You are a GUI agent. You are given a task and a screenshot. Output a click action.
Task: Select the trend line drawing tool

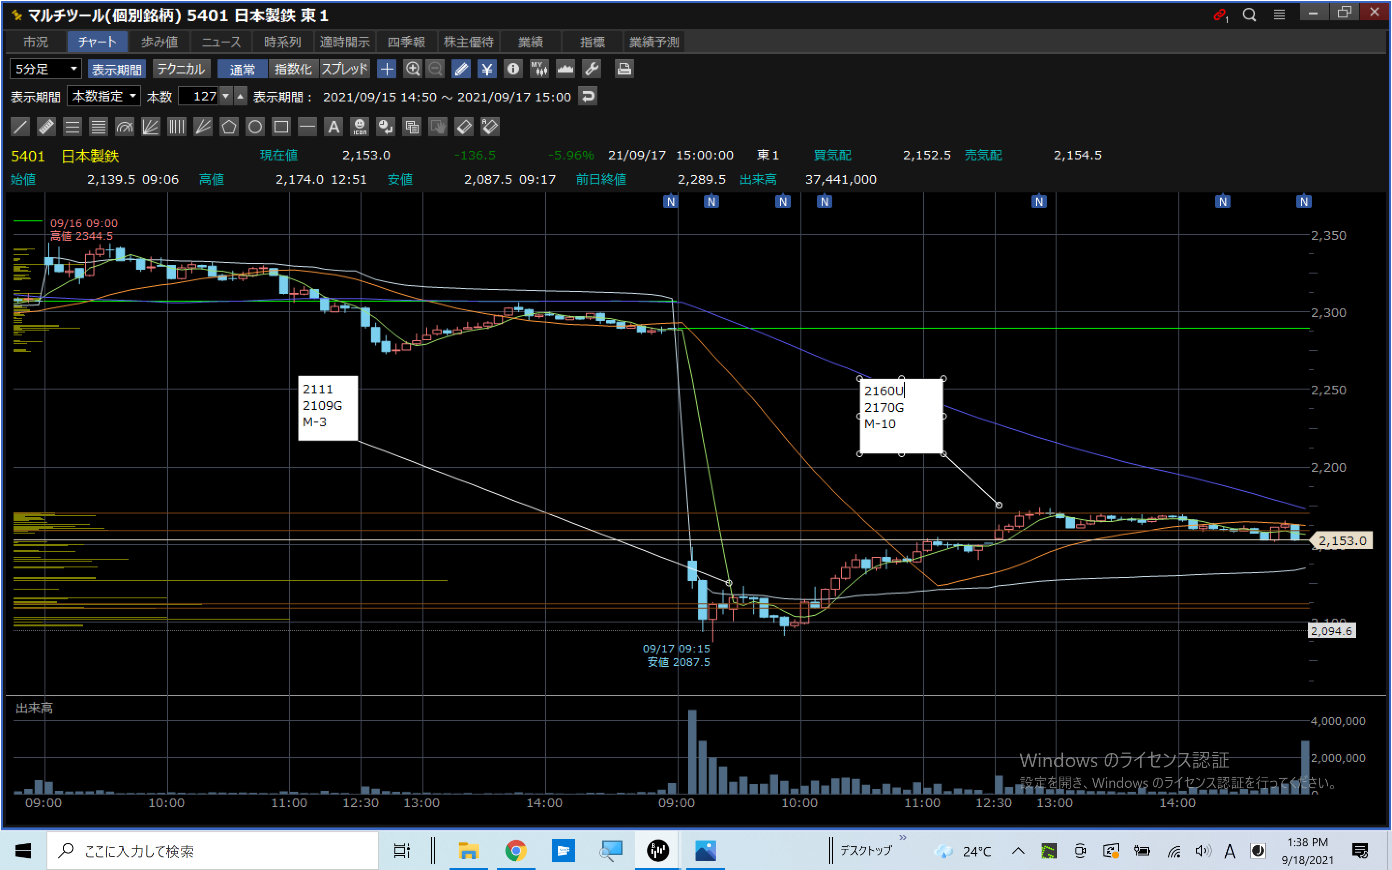click(20, 127)
